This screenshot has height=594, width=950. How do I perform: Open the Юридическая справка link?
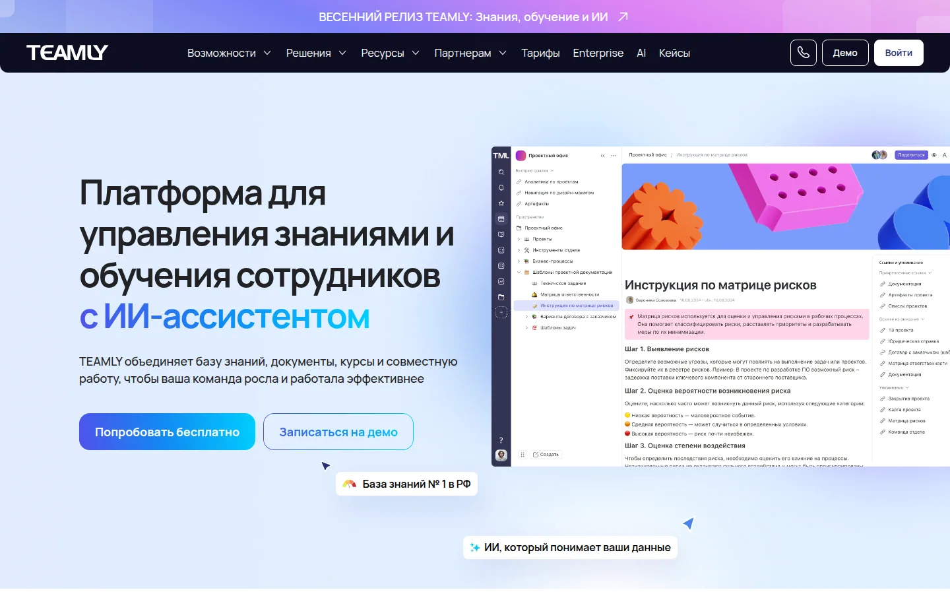(914, 341)
